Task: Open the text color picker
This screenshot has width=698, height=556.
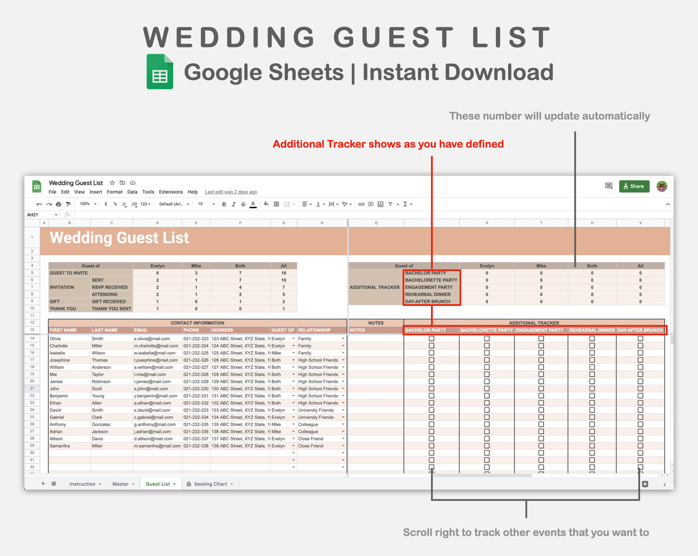Action: point(253,204)
